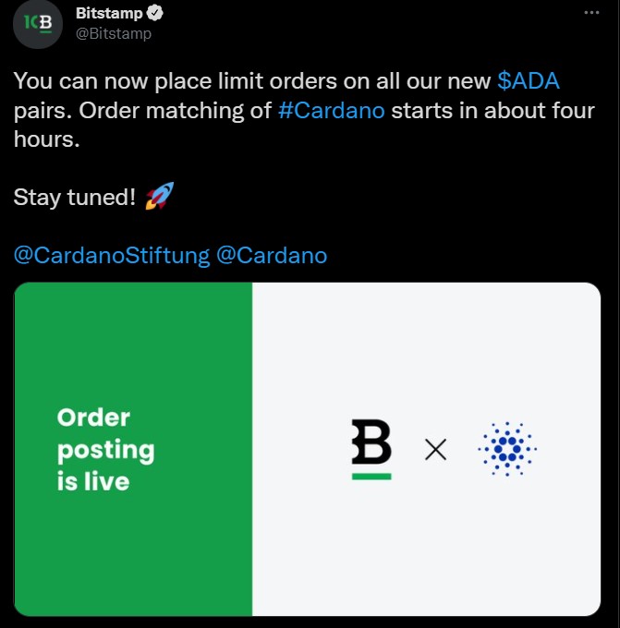620x628 pixels.
Task: Visit the @CardanoStiftung mention
Action: coord(112,255)
